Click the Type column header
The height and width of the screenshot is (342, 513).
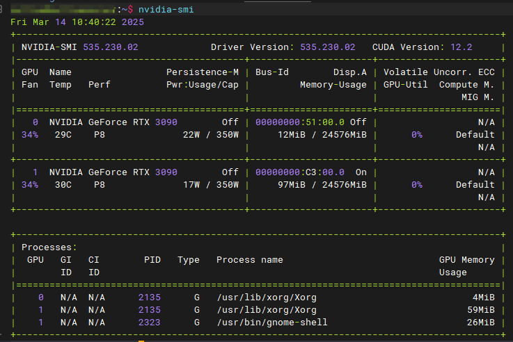(x=189, y=260)
